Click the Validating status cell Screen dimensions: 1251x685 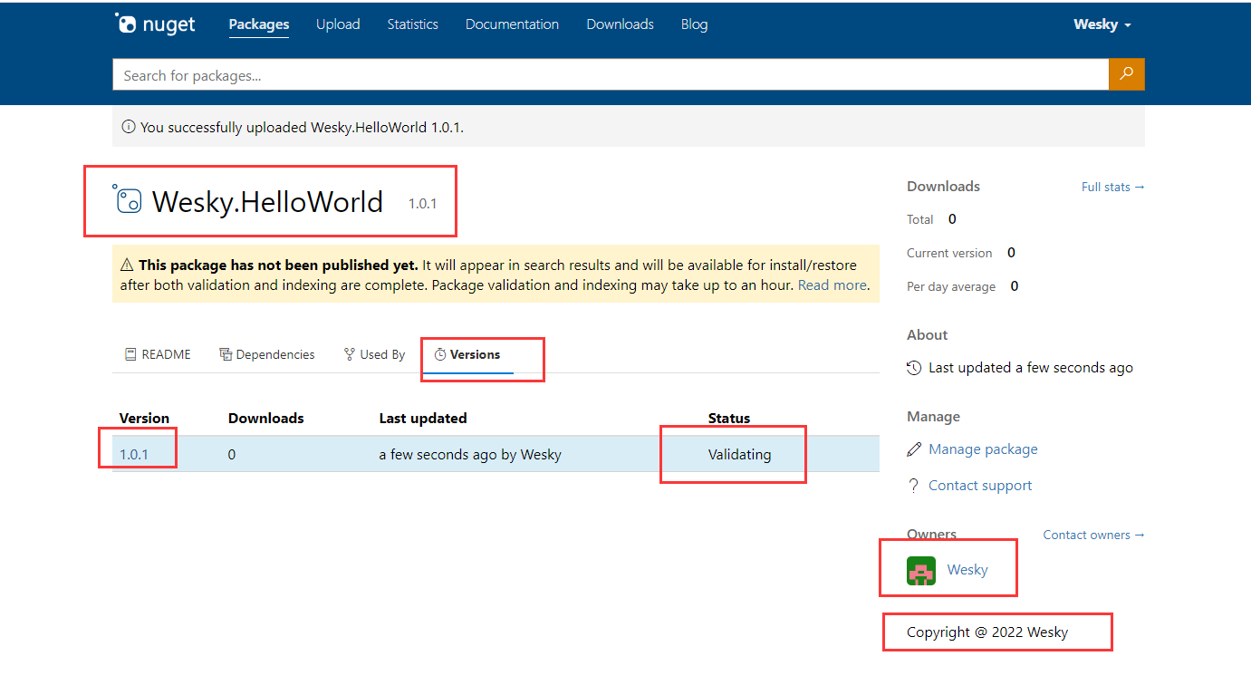tap(740, 455)
